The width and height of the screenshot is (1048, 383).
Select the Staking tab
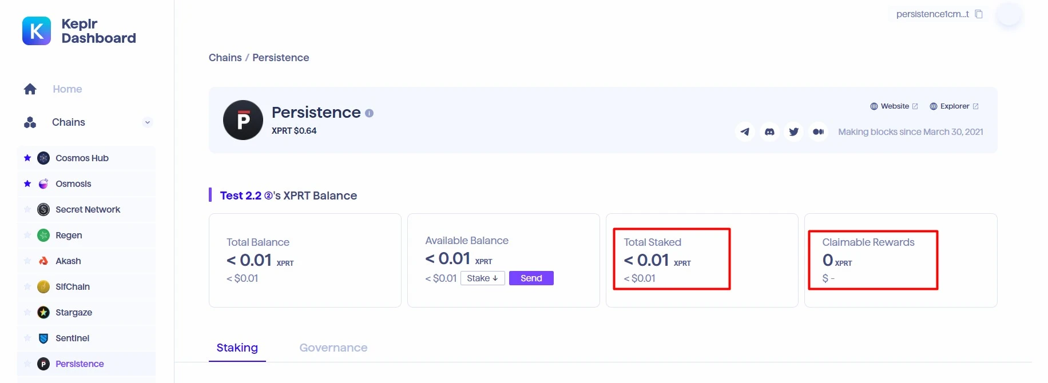237,348
